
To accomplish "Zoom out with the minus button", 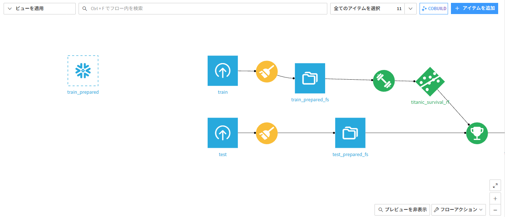I will [x=495, y=210].
